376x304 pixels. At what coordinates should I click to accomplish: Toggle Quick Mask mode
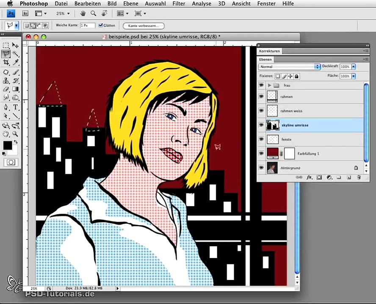11,163
